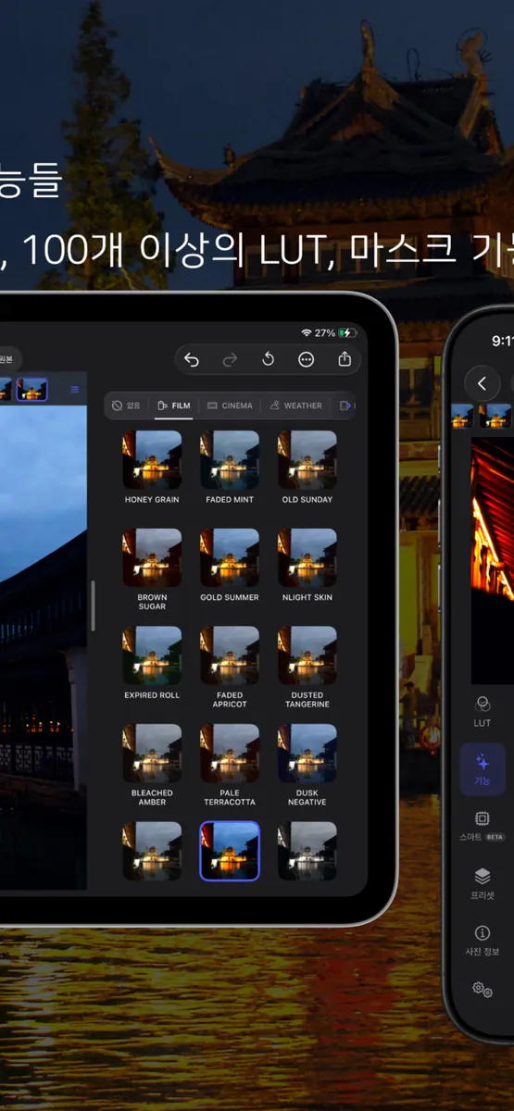
Task: Select the highlighted photo thumbnail above the iPad image
Action: coord(31,390)
